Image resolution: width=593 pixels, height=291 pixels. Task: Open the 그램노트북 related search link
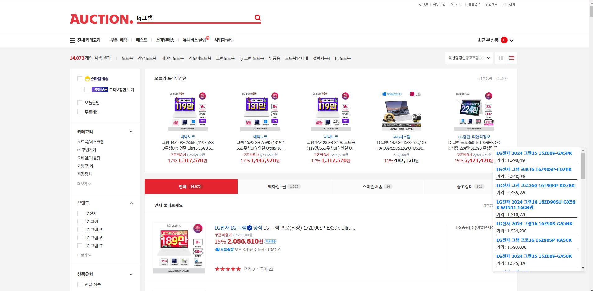[x=225, y=58]
